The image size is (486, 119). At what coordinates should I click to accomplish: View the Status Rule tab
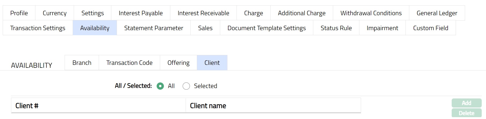point(336,28)
